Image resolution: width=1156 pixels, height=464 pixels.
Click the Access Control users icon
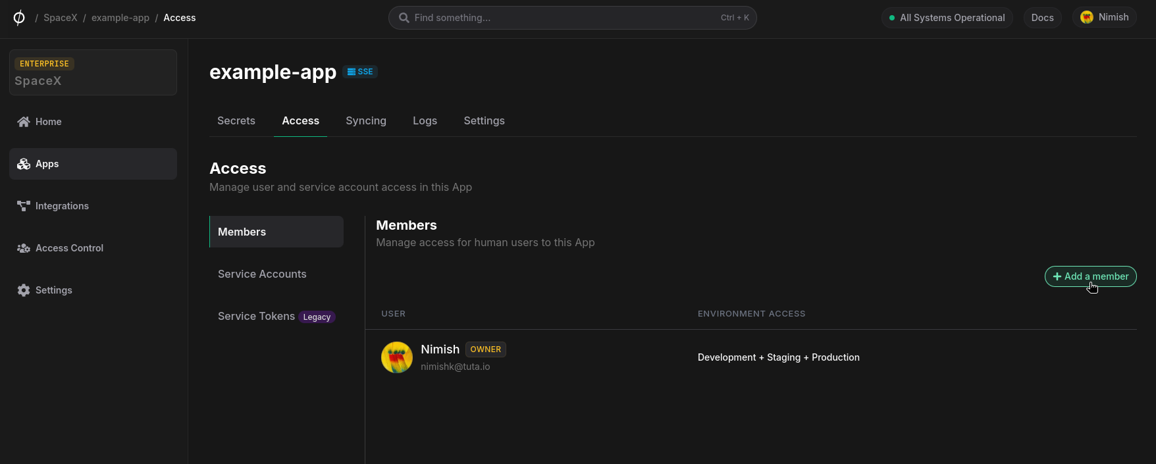[24, 248]
